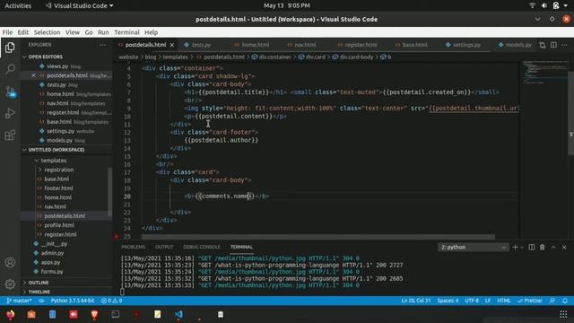Click the date and time in the top bar
This screenshot has width=574, height=323.
287,5
